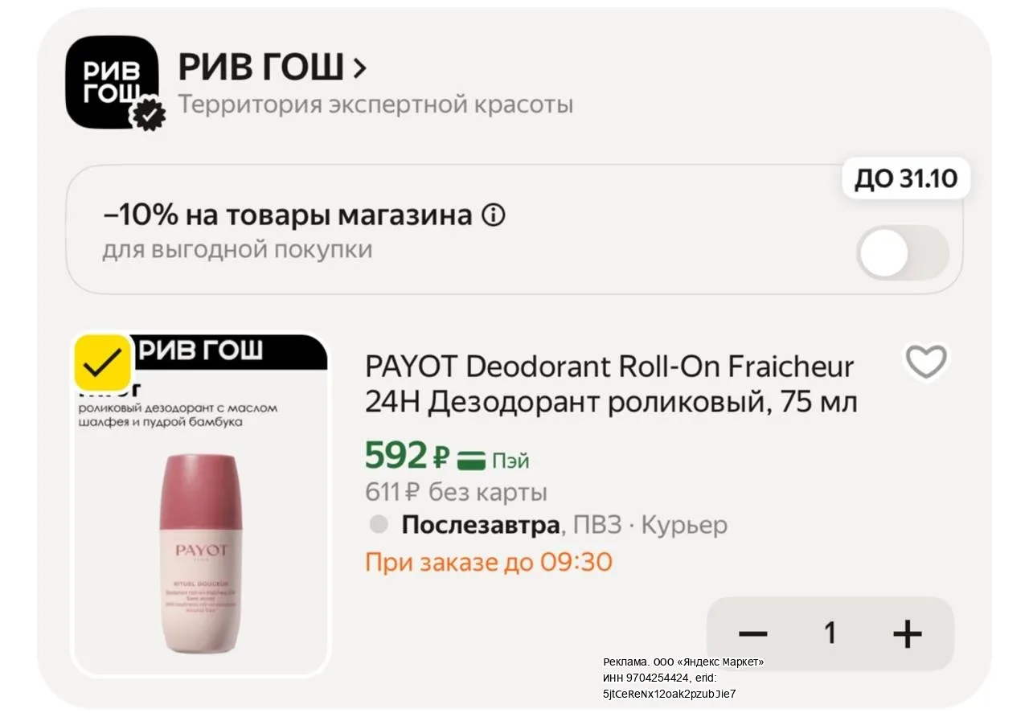The image size is (1029, 713).
Task: Open the PAYOT Deodorant Roll-On product title
Action: (611, 383)
